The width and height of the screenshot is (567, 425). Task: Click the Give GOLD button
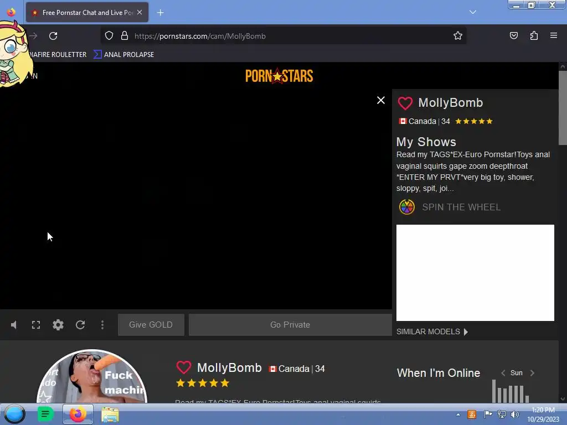(x=151, y=324)
